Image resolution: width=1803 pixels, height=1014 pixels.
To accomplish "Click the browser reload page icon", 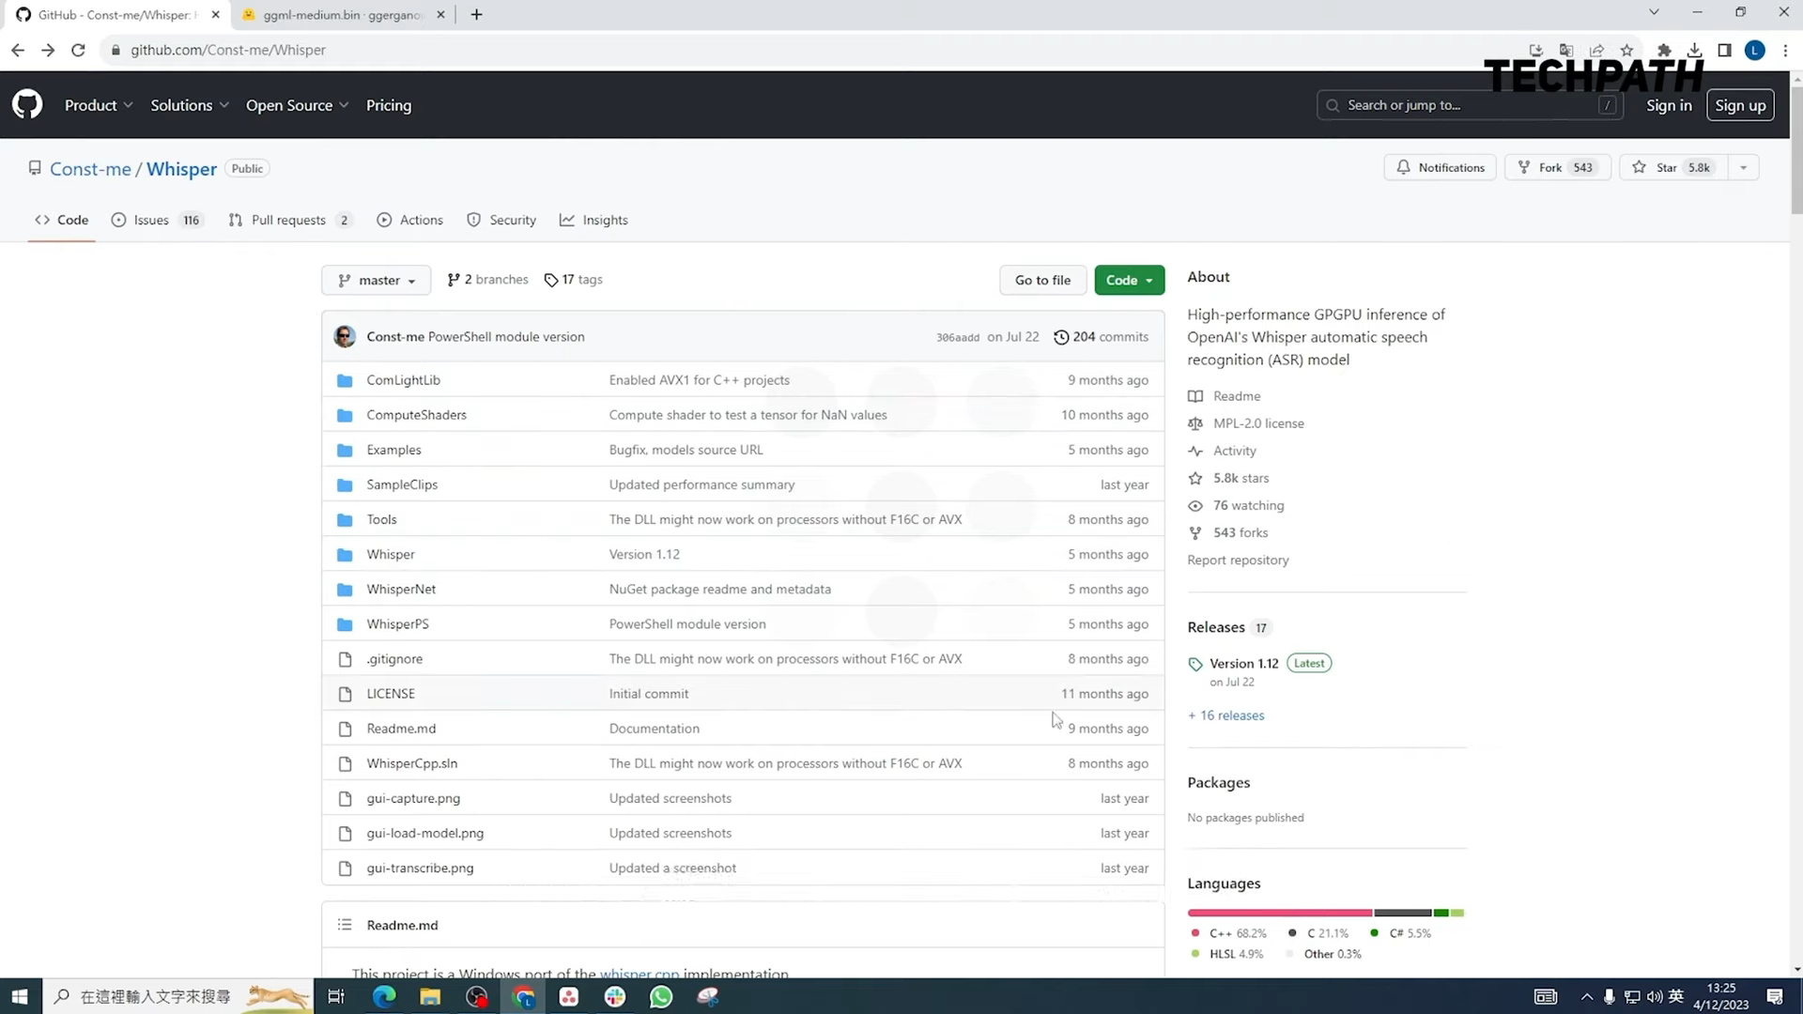I will pos(79,50).
